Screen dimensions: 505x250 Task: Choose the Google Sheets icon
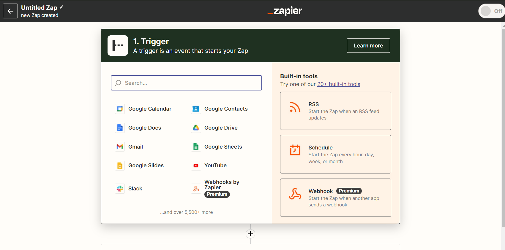coord(196,147)
